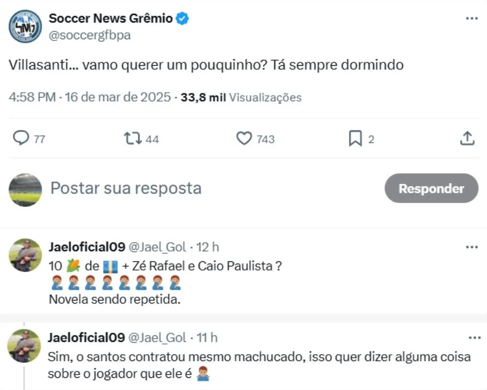Click the reply speech bubble icon

coord(21,138)
